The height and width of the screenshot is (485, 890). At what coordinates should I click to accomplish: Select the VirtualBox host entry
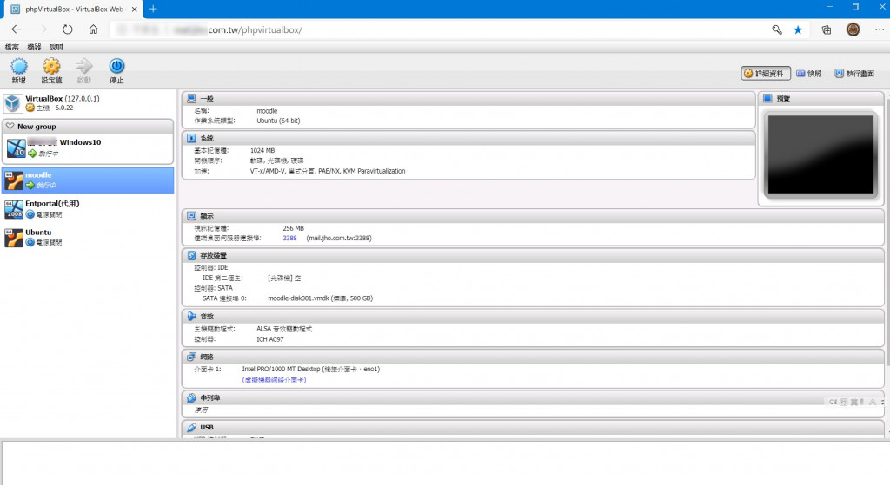(89, 103)
